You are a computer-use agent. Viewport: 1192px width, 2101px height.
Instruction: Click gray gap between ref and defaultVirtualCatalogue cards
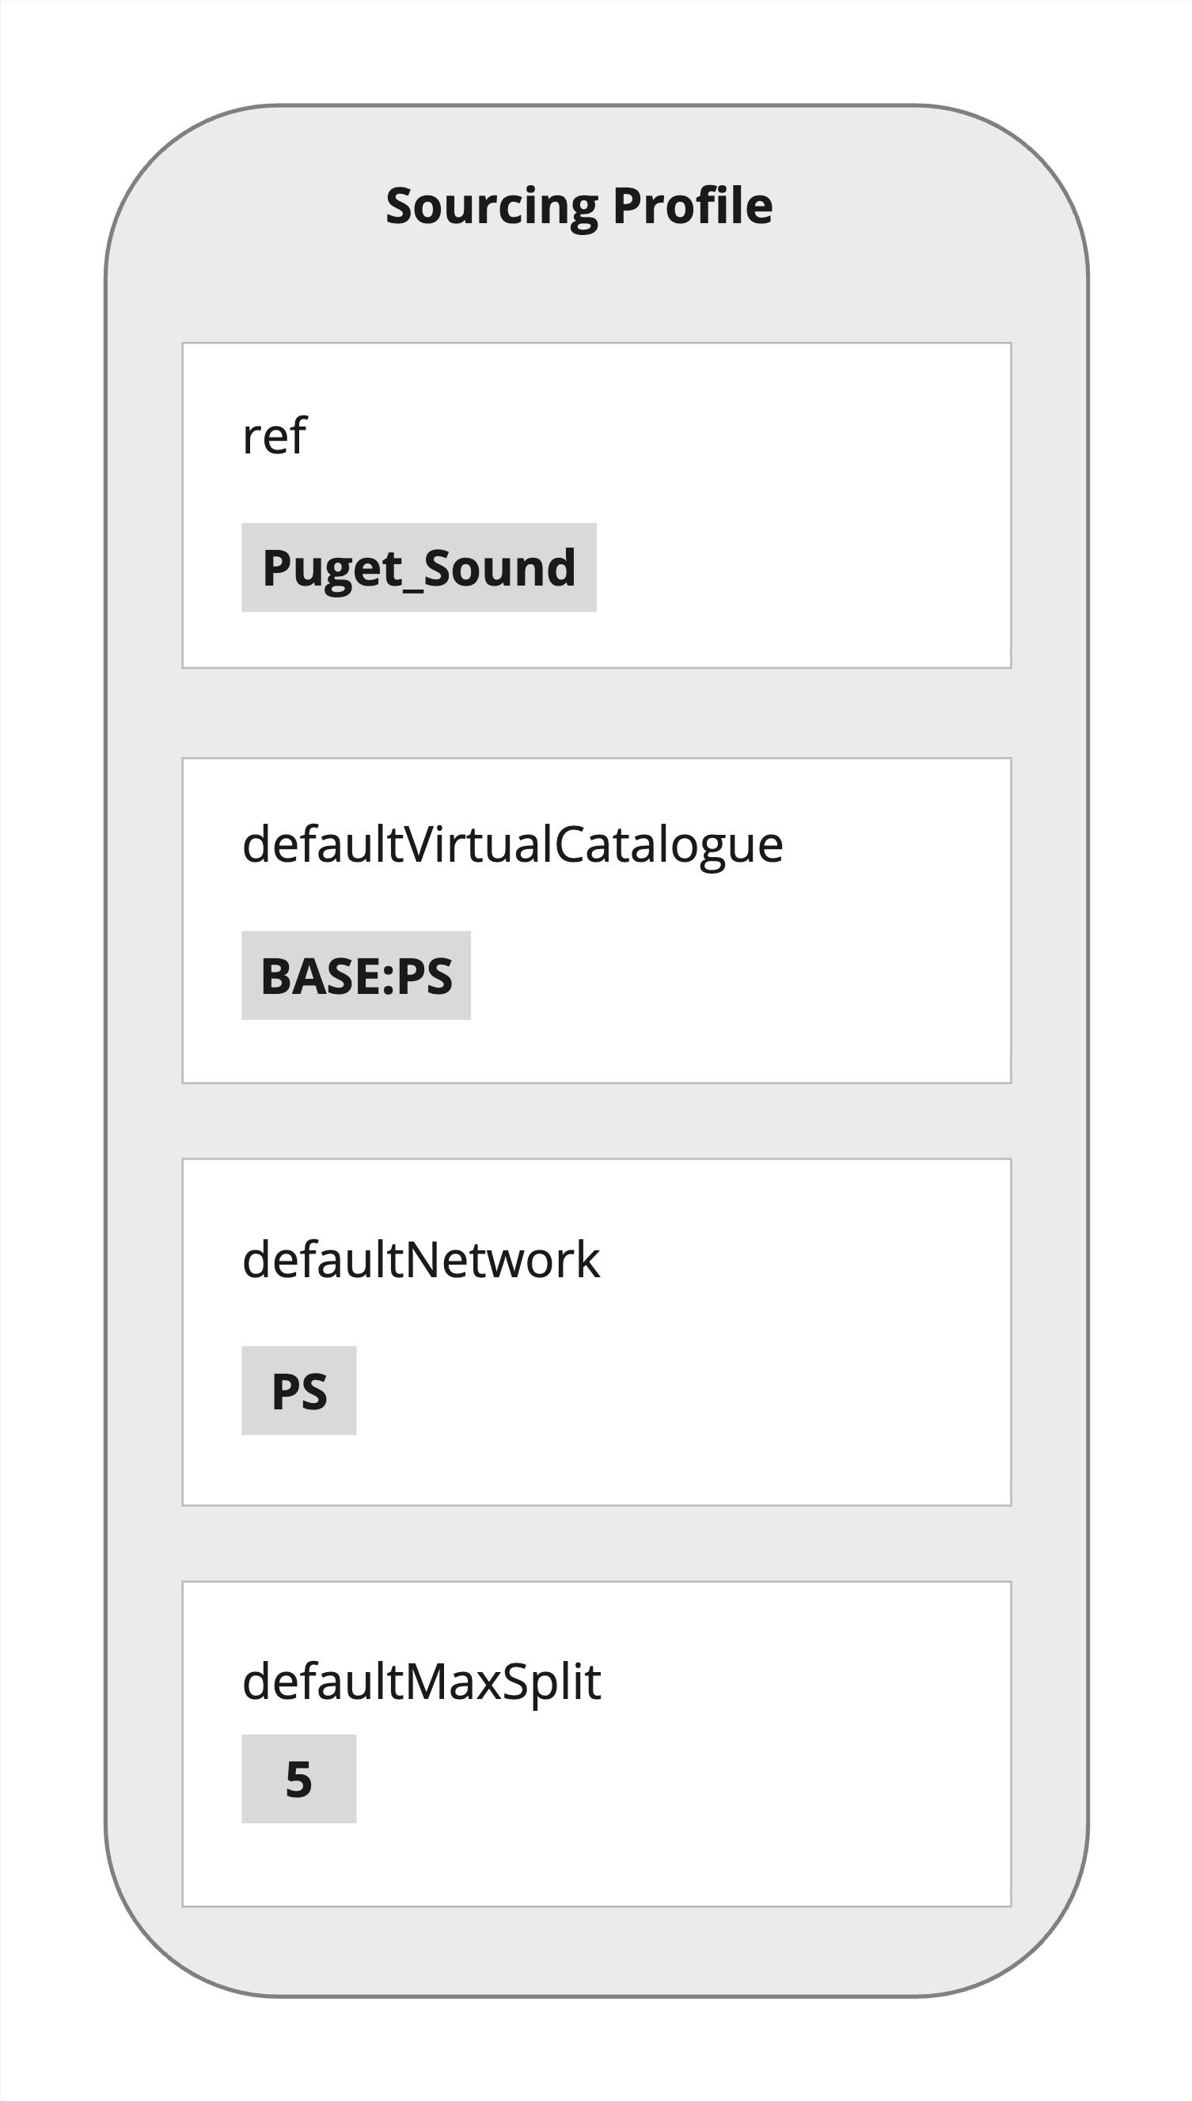click(x=596, y=713)
